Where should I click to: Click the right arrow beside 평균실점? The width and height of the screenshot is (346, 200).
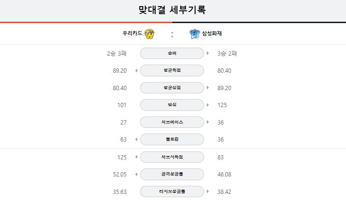[x=208, y=88]
